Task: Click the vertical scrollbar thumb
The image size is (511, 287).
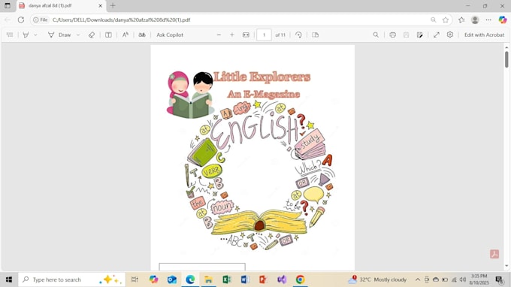Action: pos(506,59)
